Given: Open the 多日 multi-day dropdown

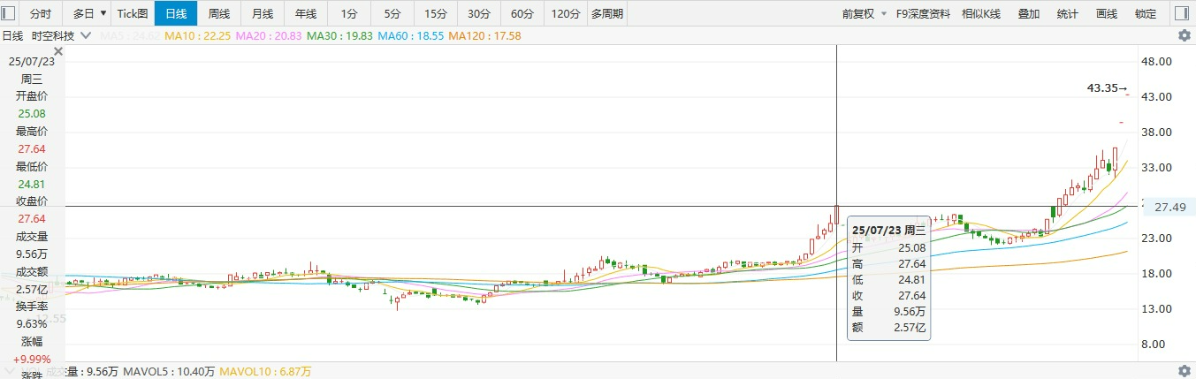Looking at the screenshot, I should 89,13.
